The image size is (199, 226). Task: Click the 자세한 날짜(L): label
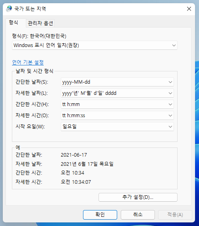[x=32, y=93]
